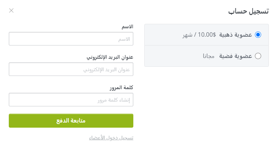The height and width of the screenshot is (146, 278).
Task: Close the تسجيل حساب dialog with X
Action: [11, 11]
